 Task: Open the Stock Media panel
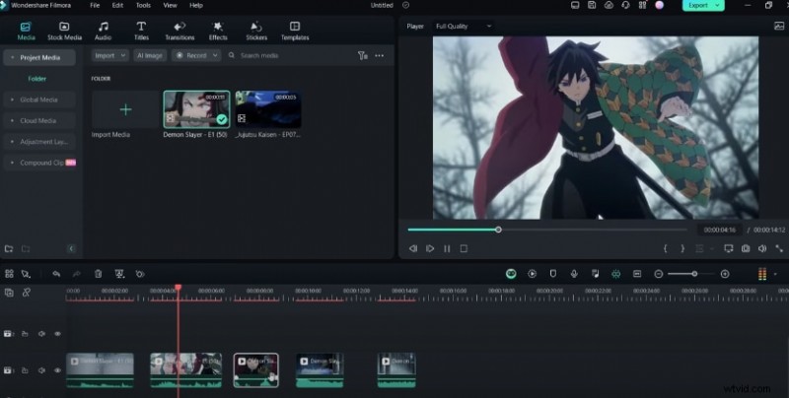tap(64, 31)
